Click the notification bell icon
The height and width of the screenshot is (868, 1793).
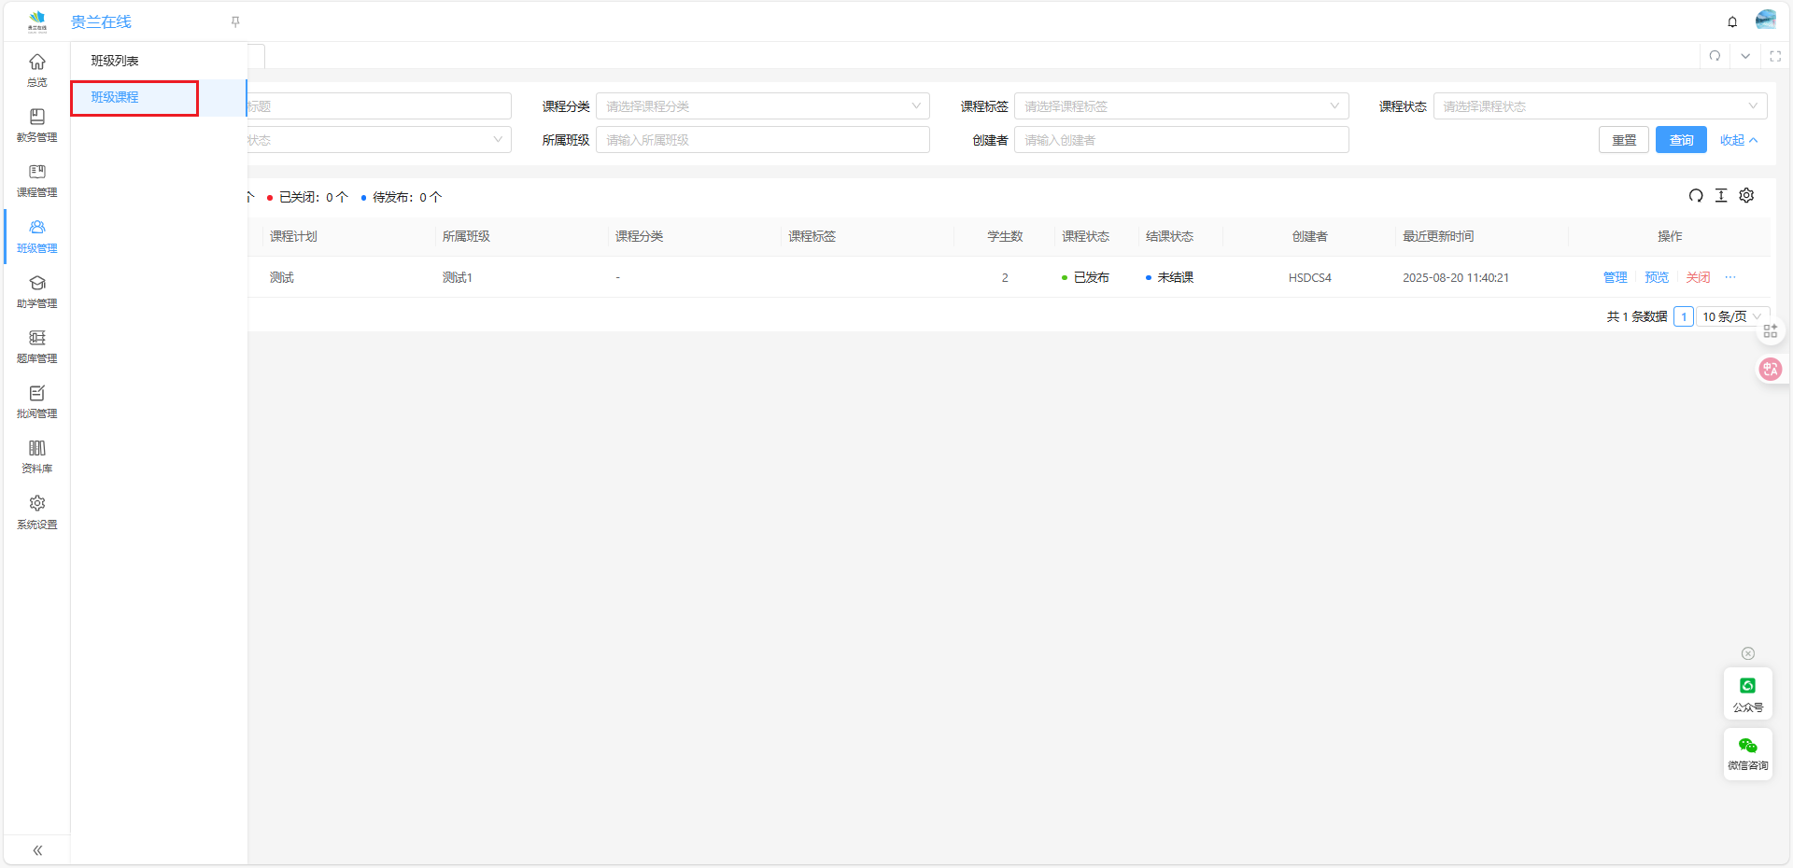pyautogui.click(x=1732, y=21)
